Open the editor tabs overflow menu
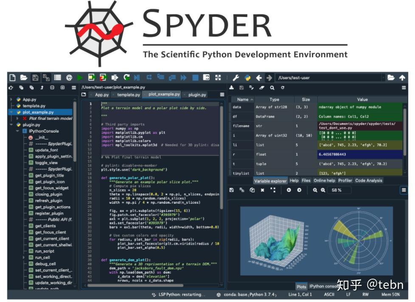The height and width of the screenshot is (302, 415). [222, 94]
